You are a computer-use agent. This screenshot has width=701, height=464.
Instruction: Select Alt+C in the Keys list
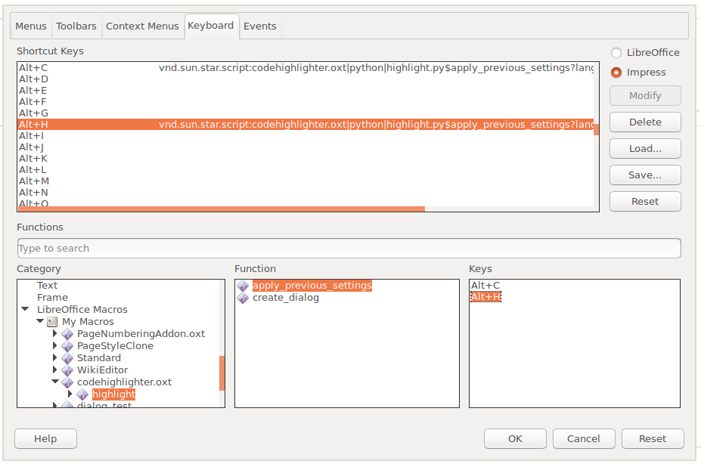[485, 286]
